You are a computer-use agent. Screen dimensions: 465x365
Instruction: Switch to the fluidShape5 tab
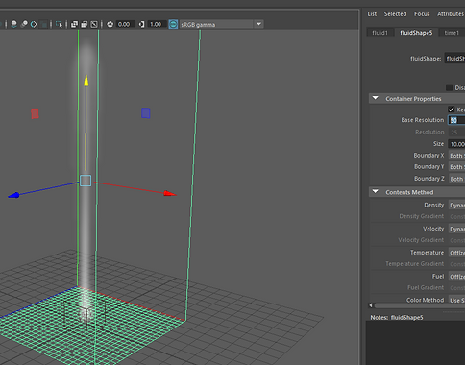416,33
